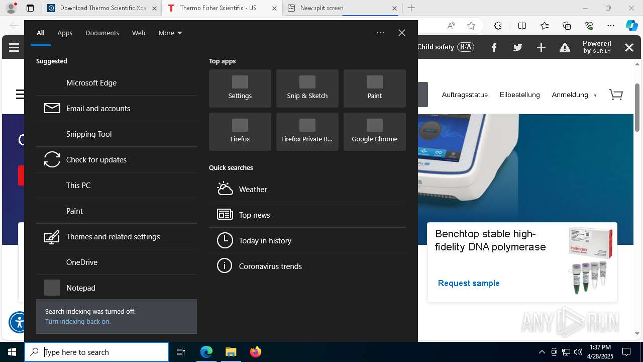643x362 pixels.
Task: Open Notepad from suggested list
Action: pos(117,288)
